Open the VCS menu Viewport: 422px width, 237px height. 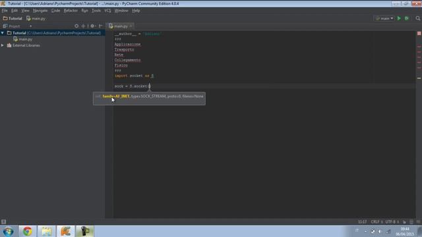(x=107, y=11)
